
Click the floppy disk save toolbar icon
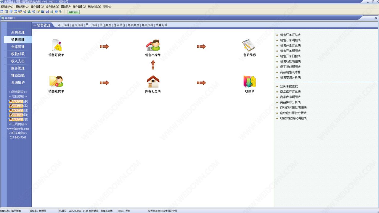47,12
